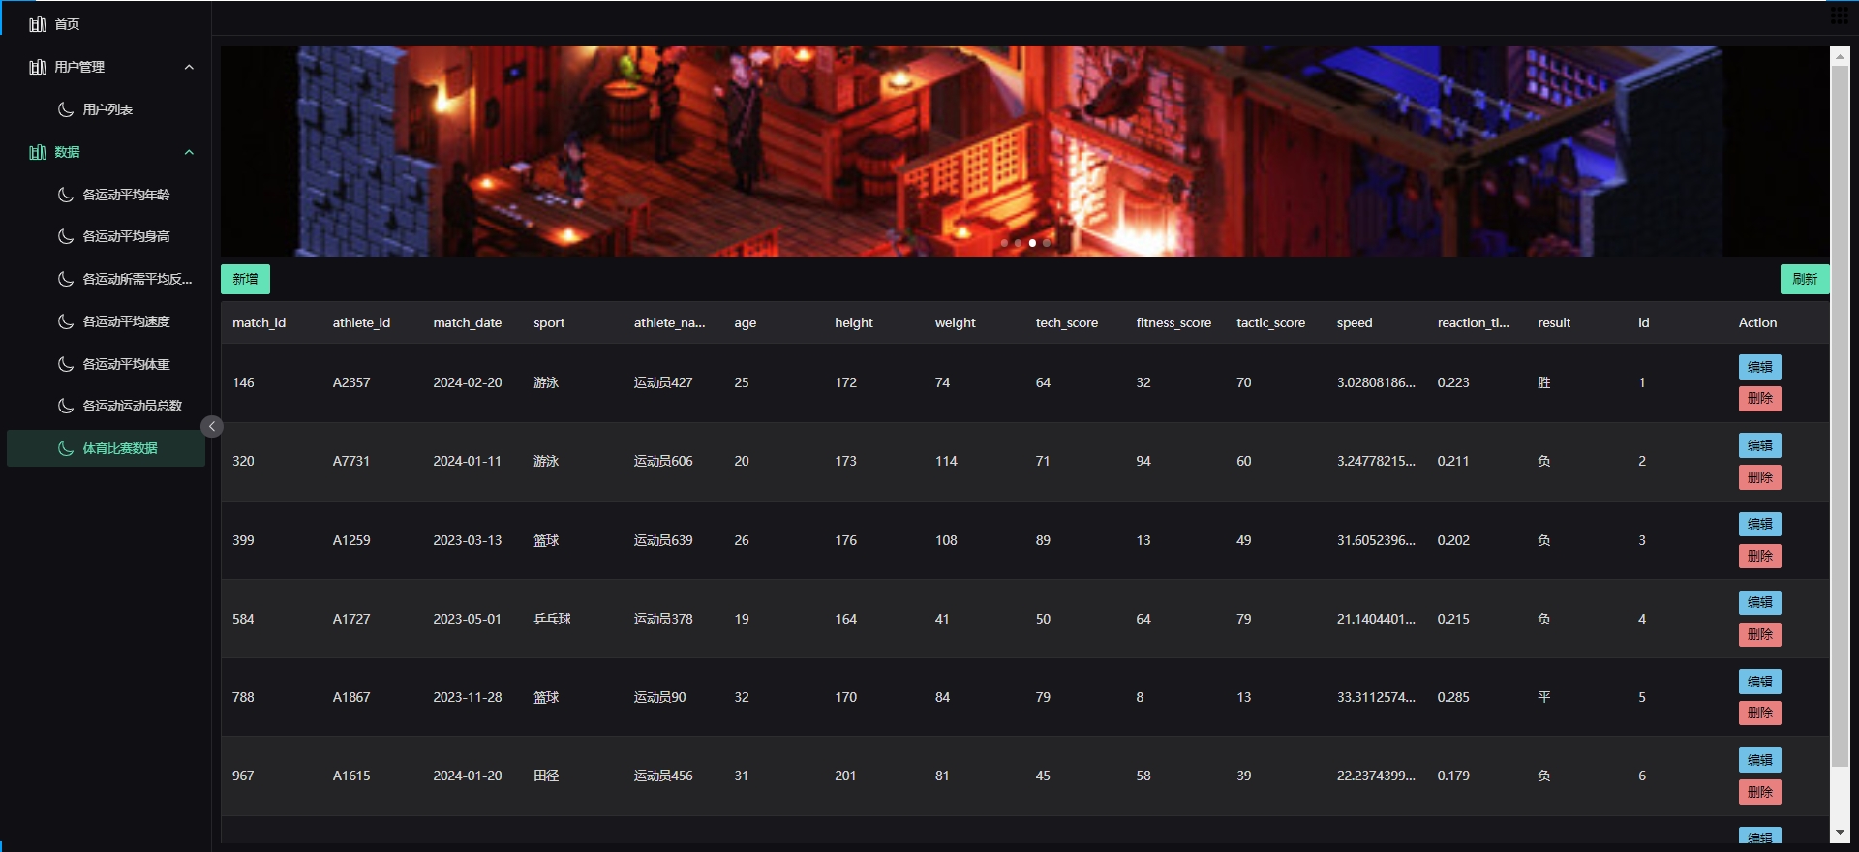
Task: Click the tactic_score column header
Action: coord(1270,323)
